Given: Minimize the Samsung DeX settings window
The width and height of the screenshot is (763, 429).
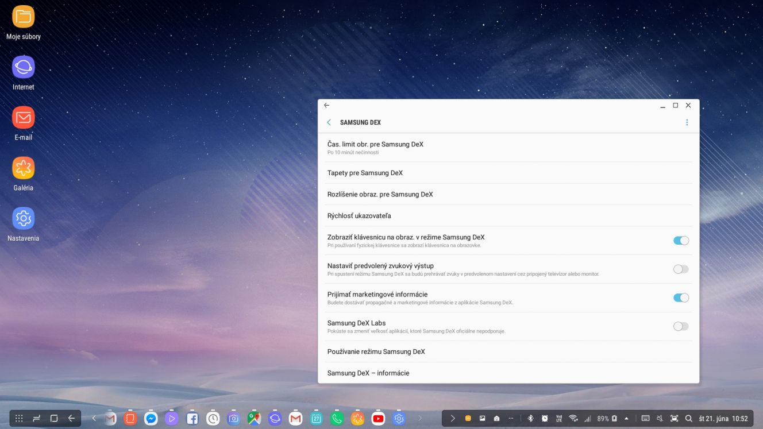Looking at the screenshot, I should tap(662, 106).
